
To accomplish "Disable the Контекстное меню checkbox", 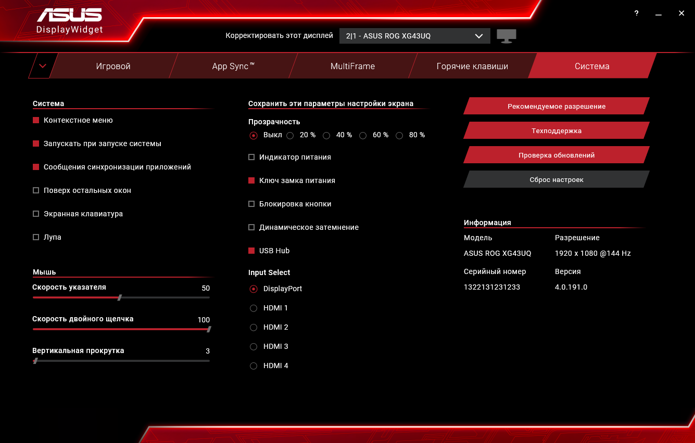I will pyautogui.click(x=36, y=120).
